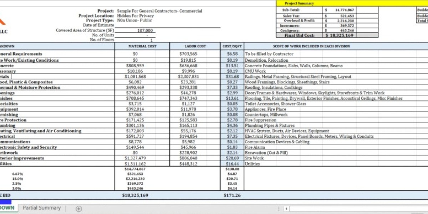Switch to the Partial Summary sheet tab
This screenshot has height=214, width=428.
42,208
